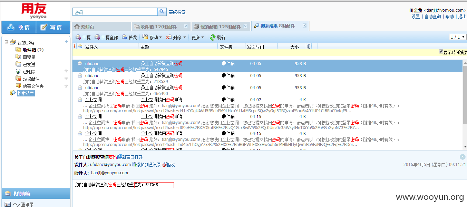Viewport: 467px width, 207px height.
Task: Collapse the preview header with the up-arrow icon
Action: (x=463, y=157)
